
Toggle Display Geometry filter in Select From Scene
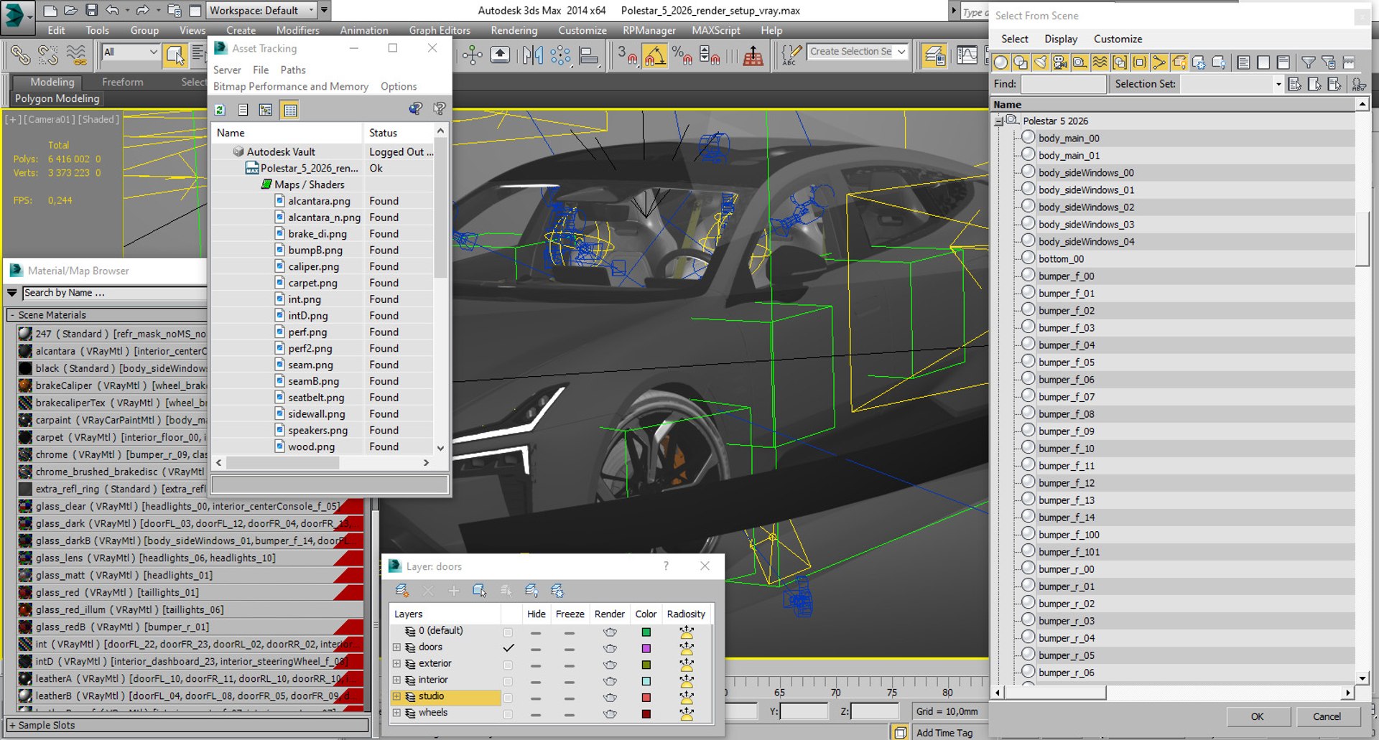1000,62
